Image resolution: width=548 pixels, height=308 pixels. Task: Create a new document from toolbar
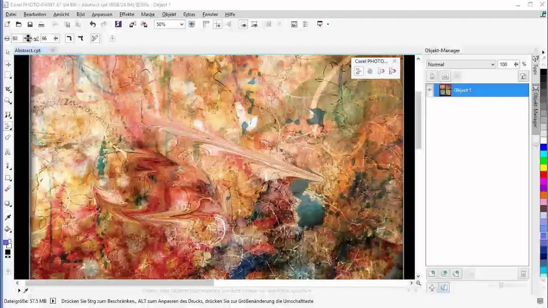tap(7, 24)
